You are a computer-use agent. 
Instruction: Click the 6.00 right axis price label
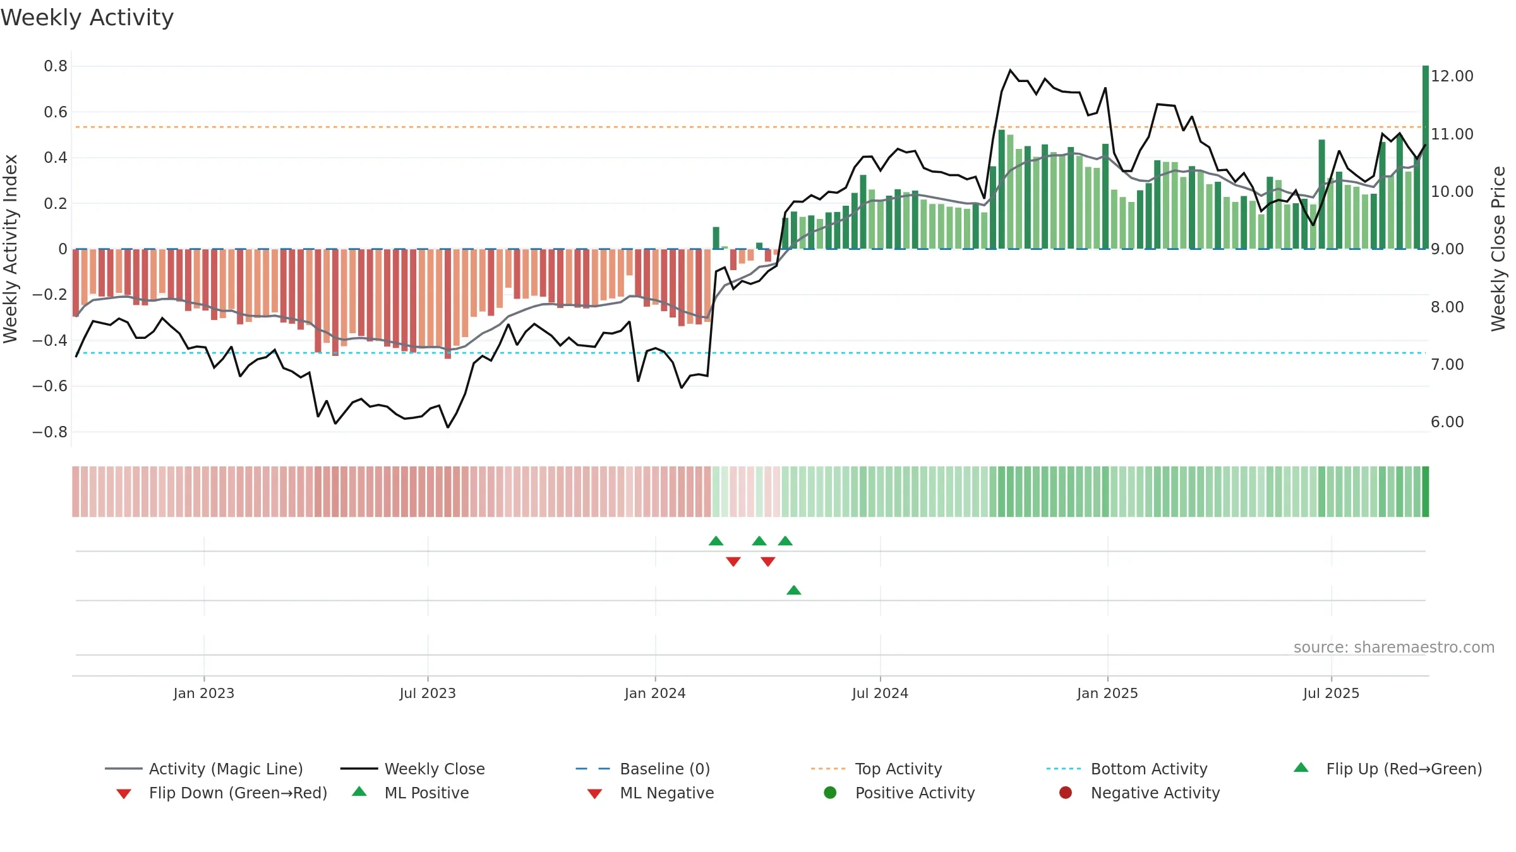pos(1447,422)
